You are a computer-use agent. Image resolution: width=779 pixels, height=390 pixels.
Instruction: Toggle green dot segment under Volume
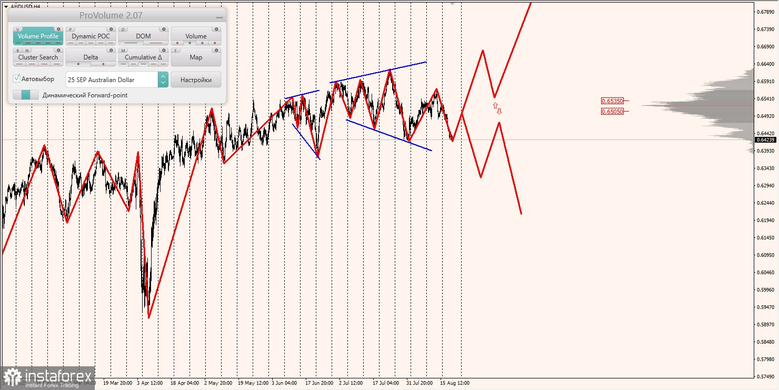[189, 43]
